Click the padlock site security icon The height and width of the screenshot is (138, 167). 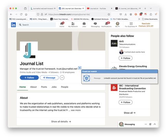pos(42,14)
